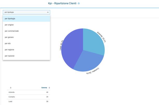Click the Somma column header
Viewport: 159px width, 105px height.
pos(44,88)
